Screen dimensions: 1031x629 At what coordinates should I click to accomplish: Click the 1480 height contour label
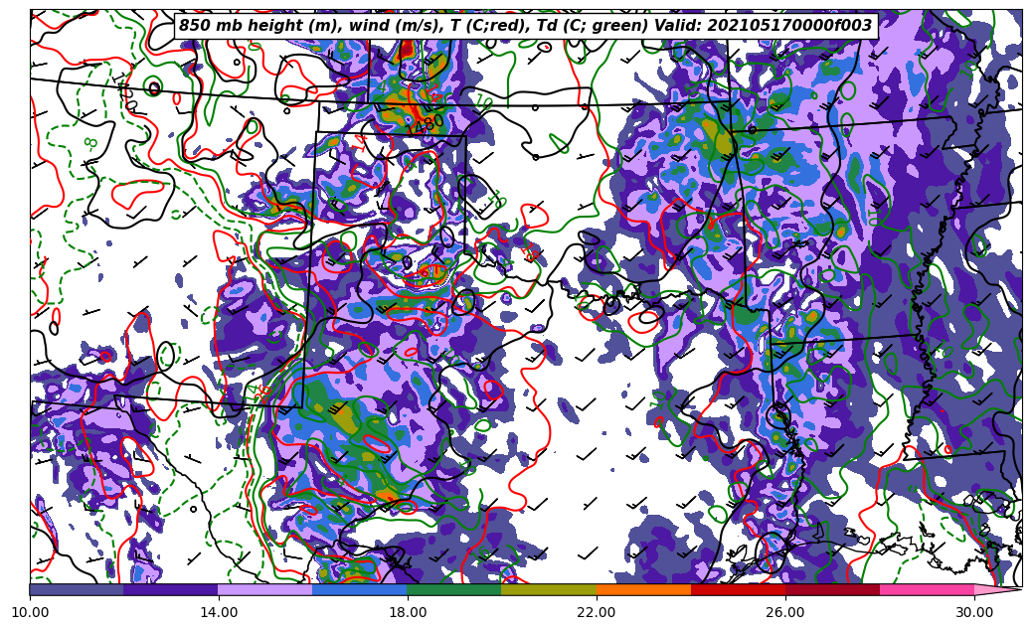pyautogui.click(x=425, y=124)
